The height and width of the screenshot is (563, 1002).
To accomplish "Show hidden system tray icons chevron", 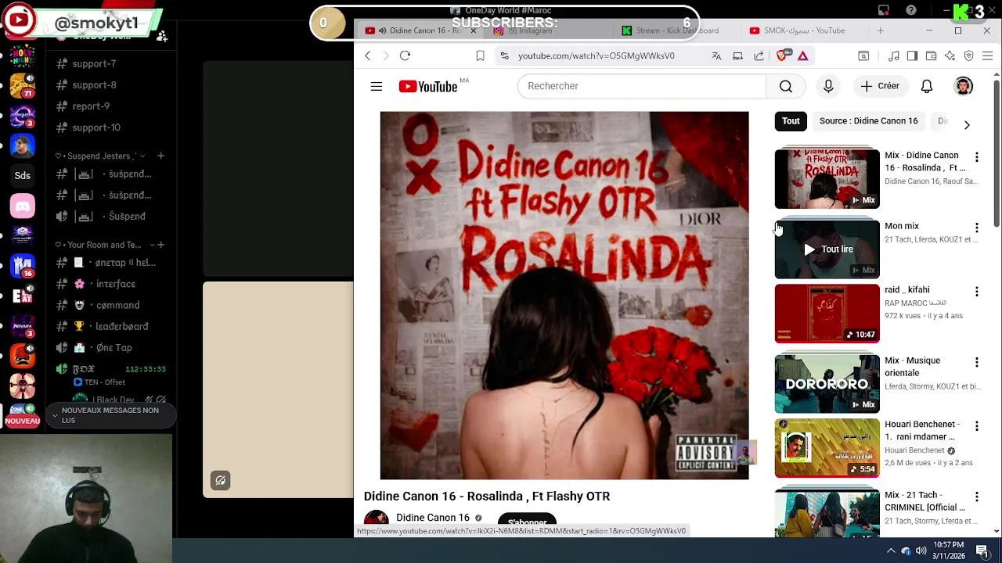I will point(891,550).
